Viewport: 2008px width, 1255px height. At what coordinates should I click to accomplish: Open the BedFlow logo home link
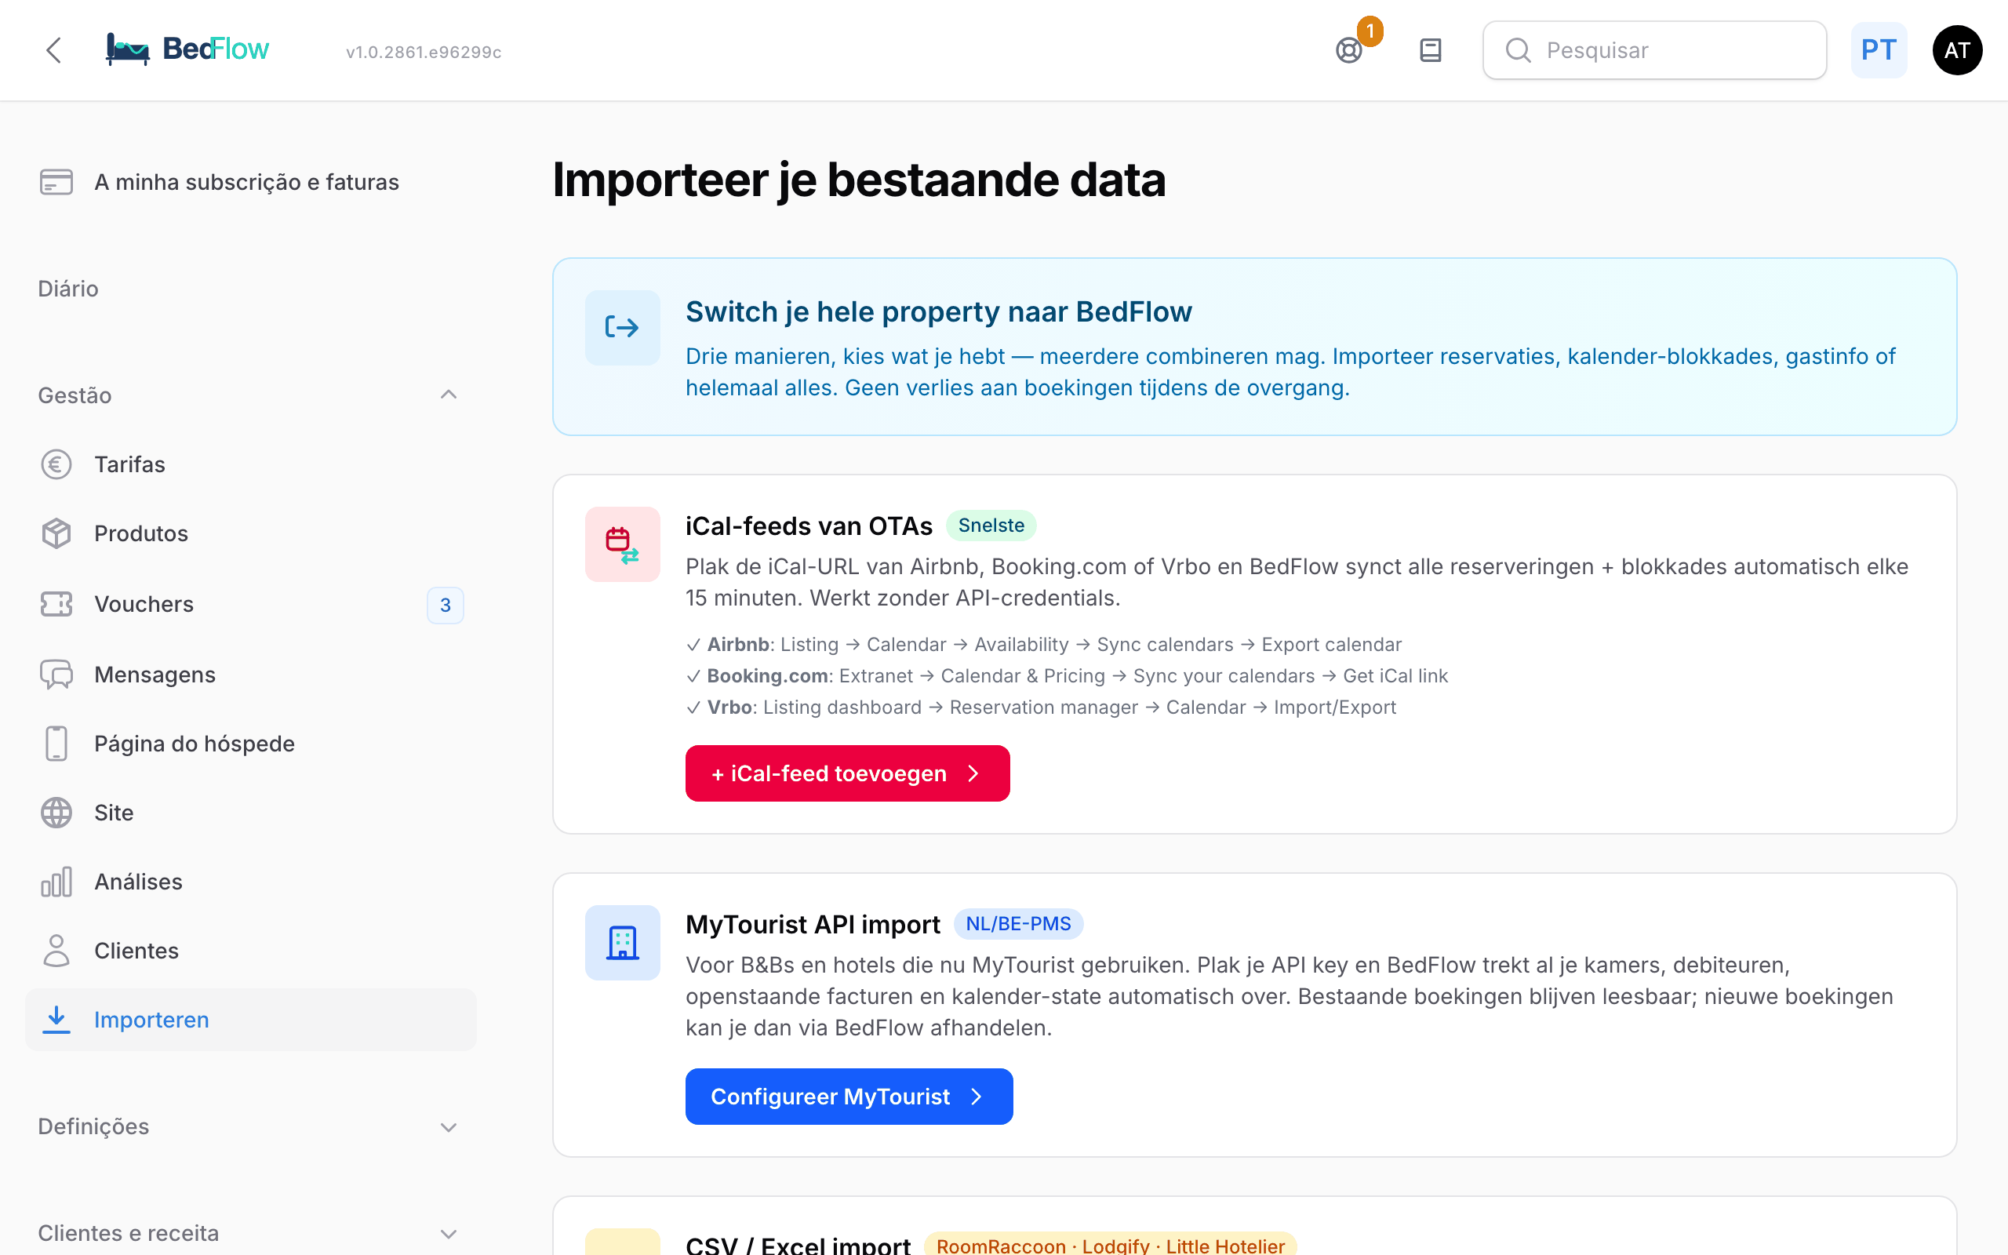[x=187, y=49]
